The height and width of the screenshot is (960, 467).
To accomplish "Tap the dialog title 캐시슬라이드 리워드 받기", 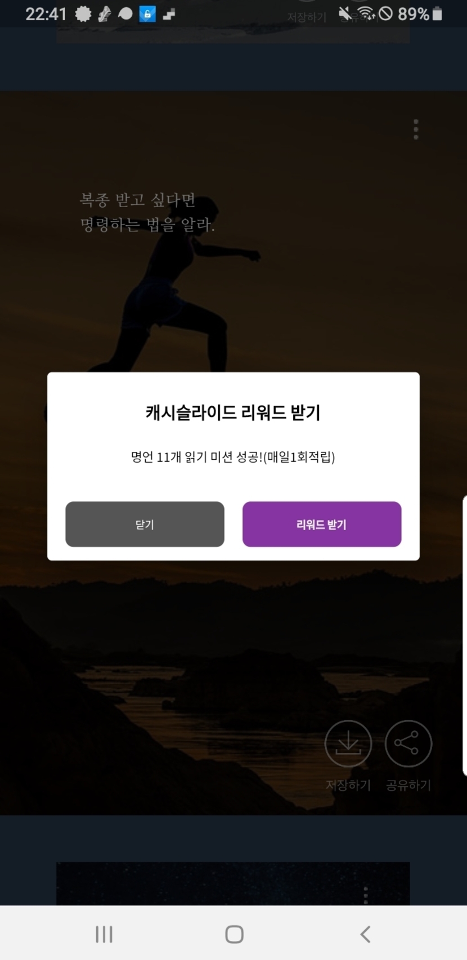I will 233,412.
